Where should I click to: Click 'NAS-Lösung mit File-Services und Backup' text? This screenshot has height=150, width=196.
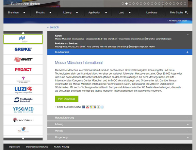107,47
